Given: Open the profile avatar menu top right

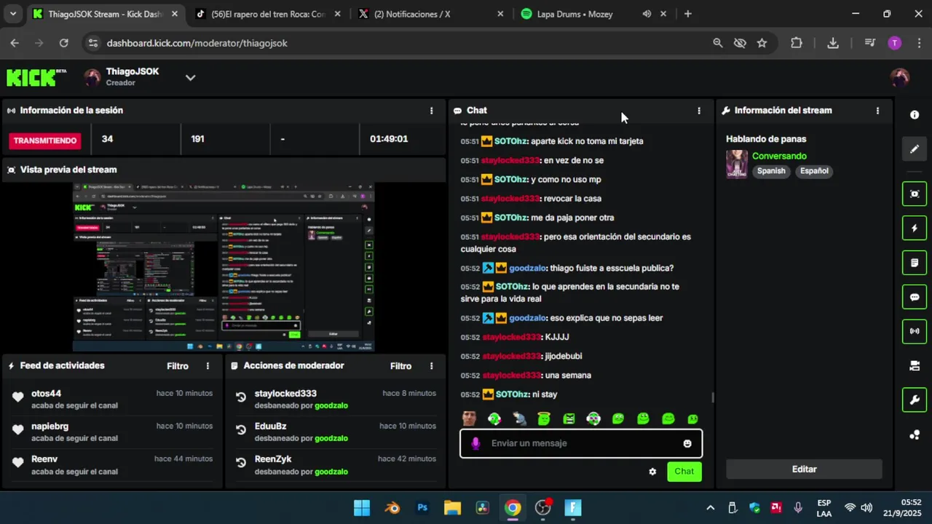Looking at the screenshot, I should pos(900,77).
